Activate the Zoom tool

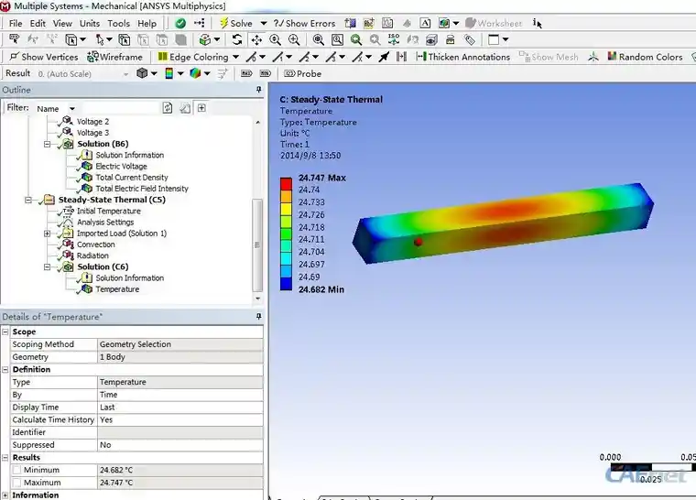point(276,40)
